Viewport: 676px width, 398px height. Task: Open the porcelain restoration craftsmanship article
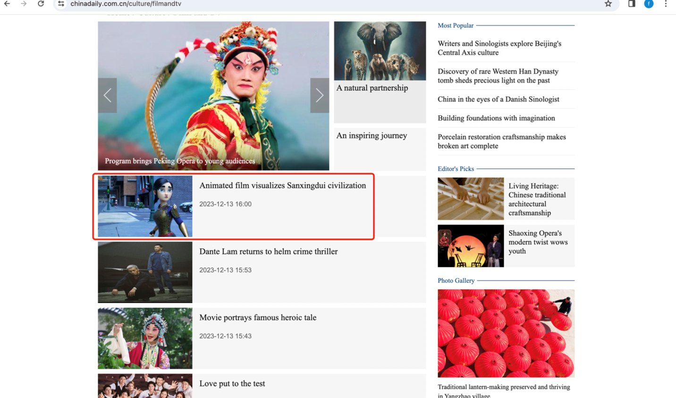click(502, 141)
